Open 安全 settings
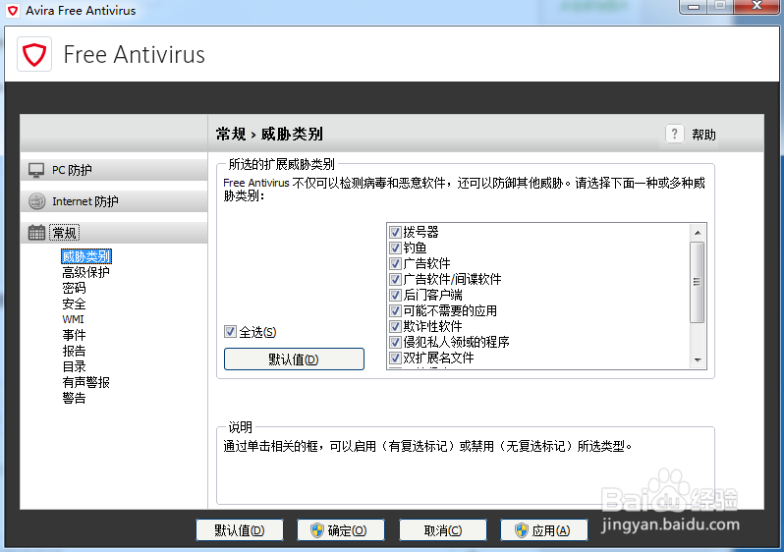The image size is (784, 552). click(74, 304)
